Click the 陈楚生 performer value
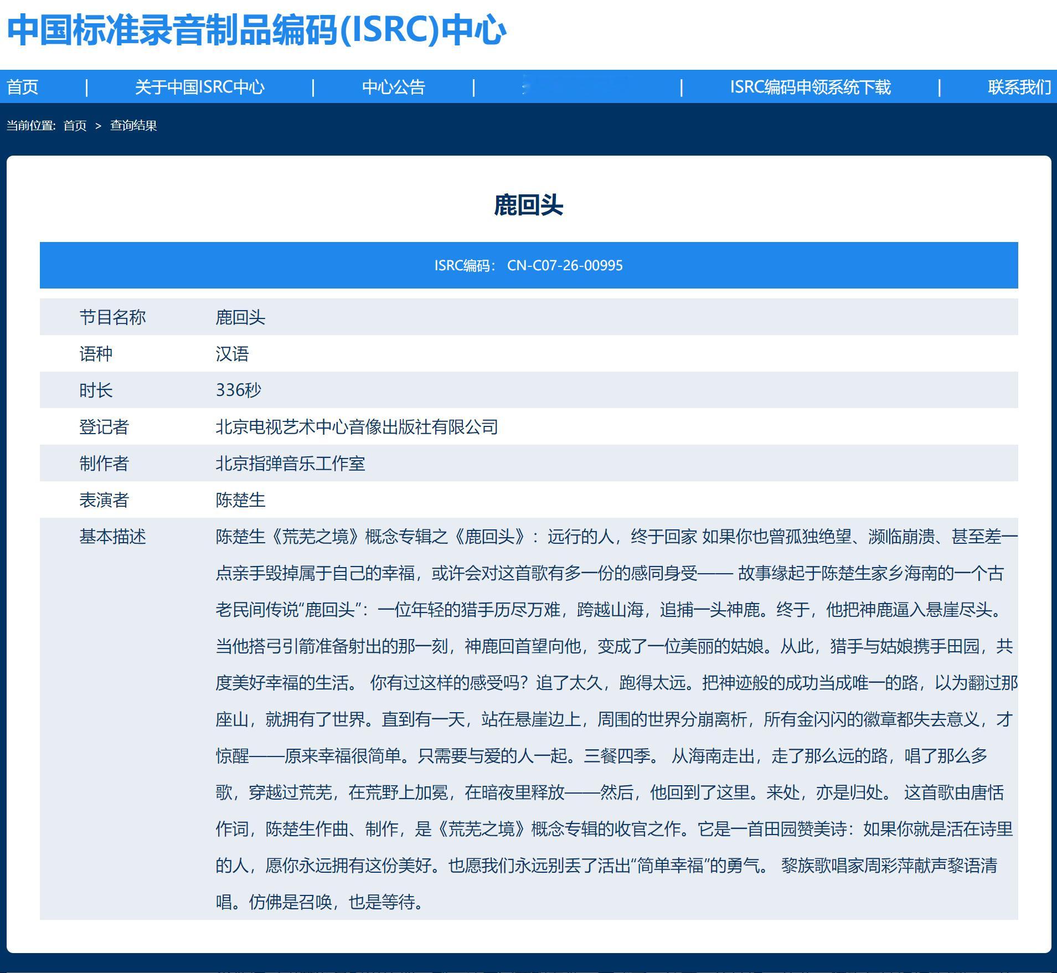 click(240, 500)
